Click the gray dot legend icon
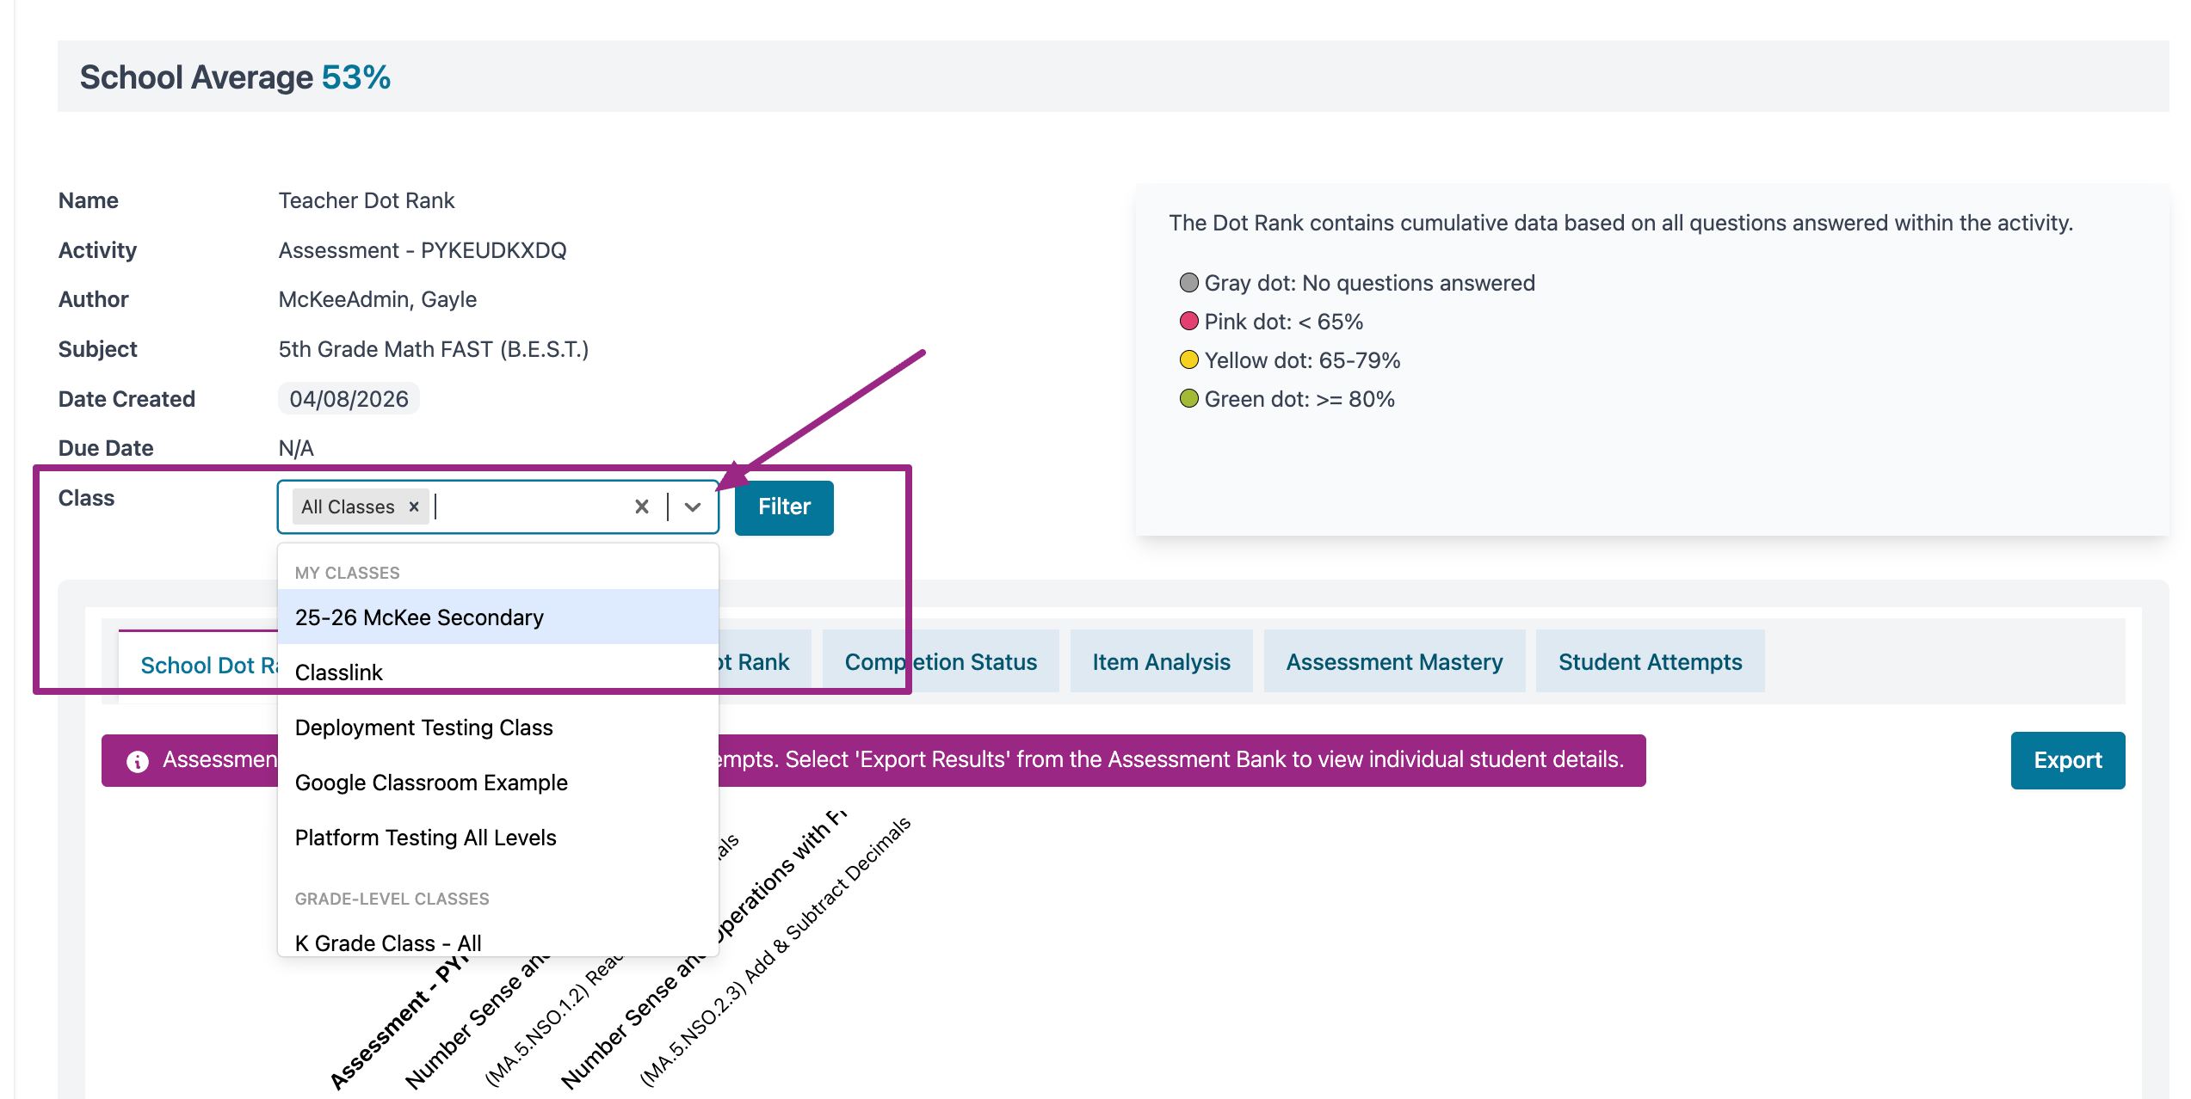Image resolution: width=2191 pixels, height=1099 pixels. 1188,283
